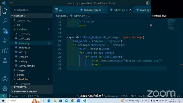
Task: Click 'admin.py' in the breadcrumb path
Action: pos(79,16)
